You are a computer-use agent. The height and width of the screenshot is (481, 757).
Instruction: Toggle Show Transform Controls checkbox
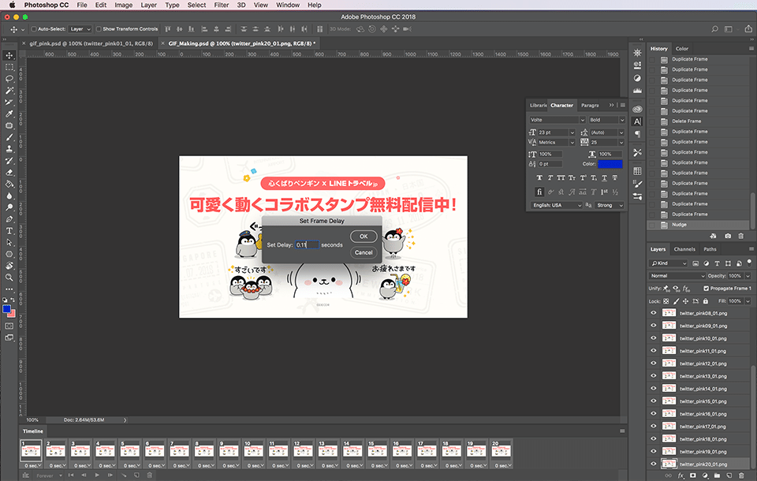tap(99, 29)
